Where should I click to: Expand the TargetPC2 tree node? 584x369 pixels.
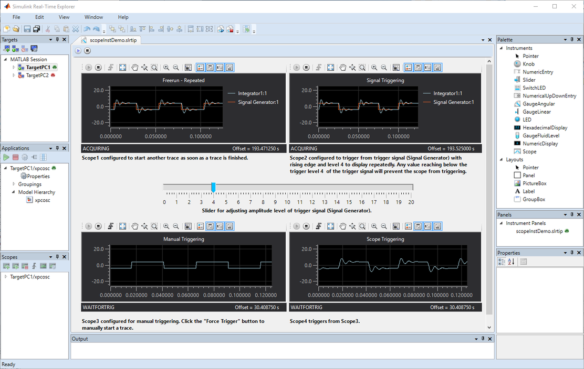tap(14, 75)
